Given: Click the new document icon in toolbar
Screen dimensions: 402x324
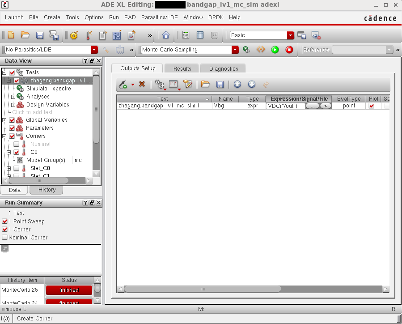Looking at the screenshot, I should coord(11,35).
